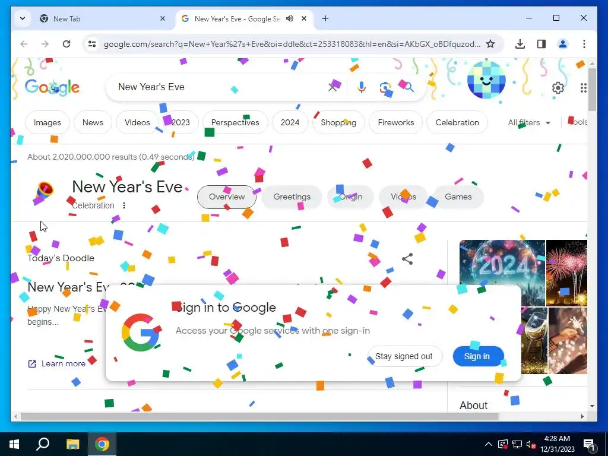Filter results by News

[x=93, y=122]
